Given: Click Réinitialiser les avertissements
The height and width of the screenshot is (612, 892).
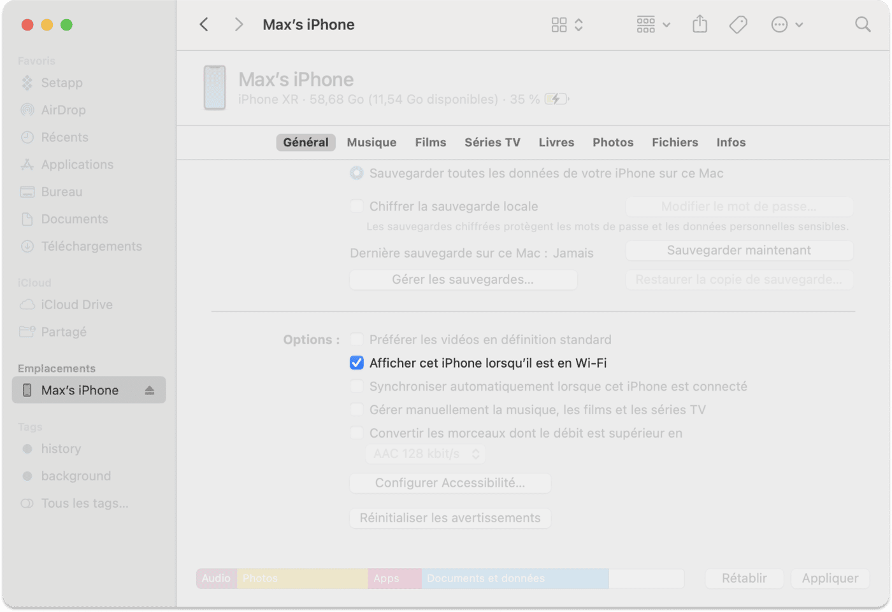Looking at the screenshot, I should (450, 518).
